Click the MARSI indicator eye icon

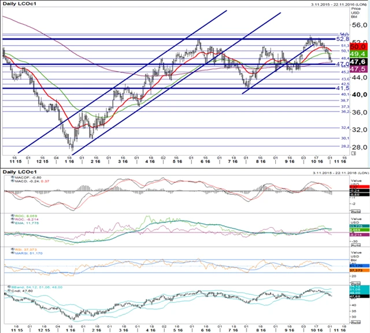click(x=13, y=253)
